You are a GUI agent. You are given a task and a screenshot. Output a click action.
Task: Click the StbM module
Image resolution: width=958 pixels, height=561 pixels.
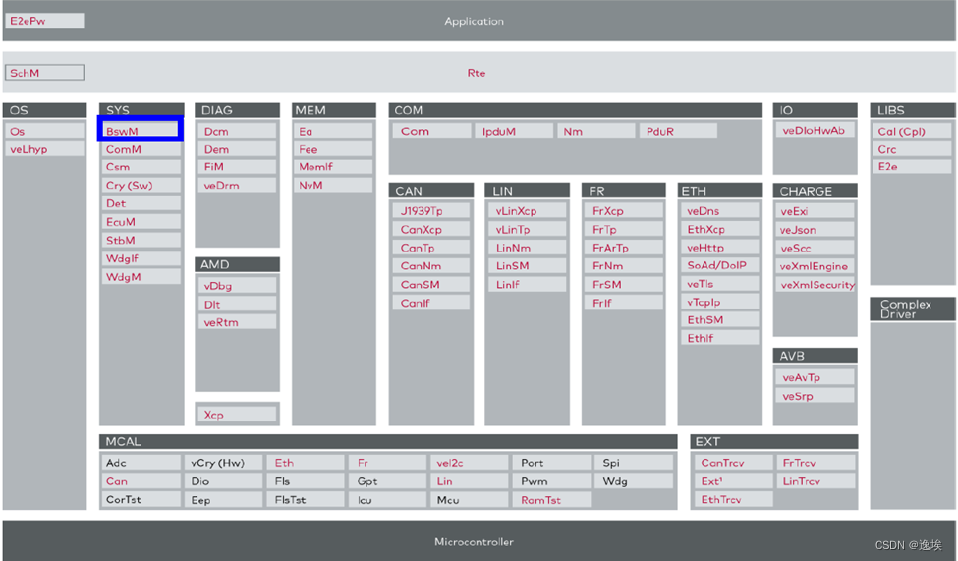141,240
